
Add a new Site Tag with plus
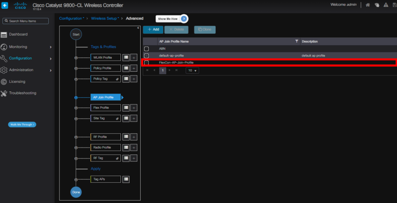tap(134, 118)
